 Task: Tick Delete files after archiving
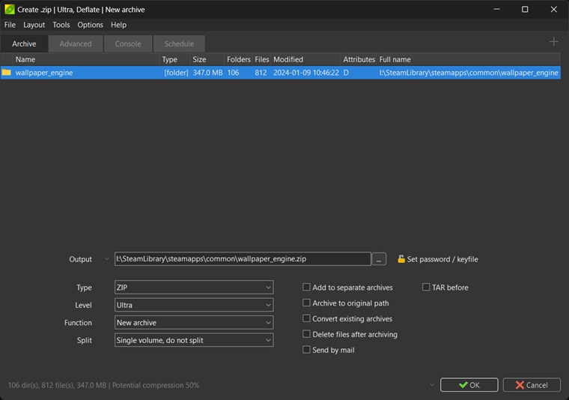pyautogui.click(x=306, y=334)
